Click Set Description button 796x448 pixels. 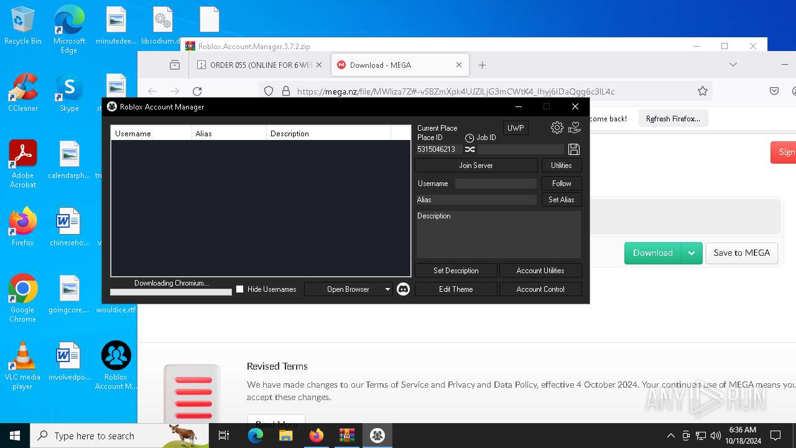(x=456, y=271)
